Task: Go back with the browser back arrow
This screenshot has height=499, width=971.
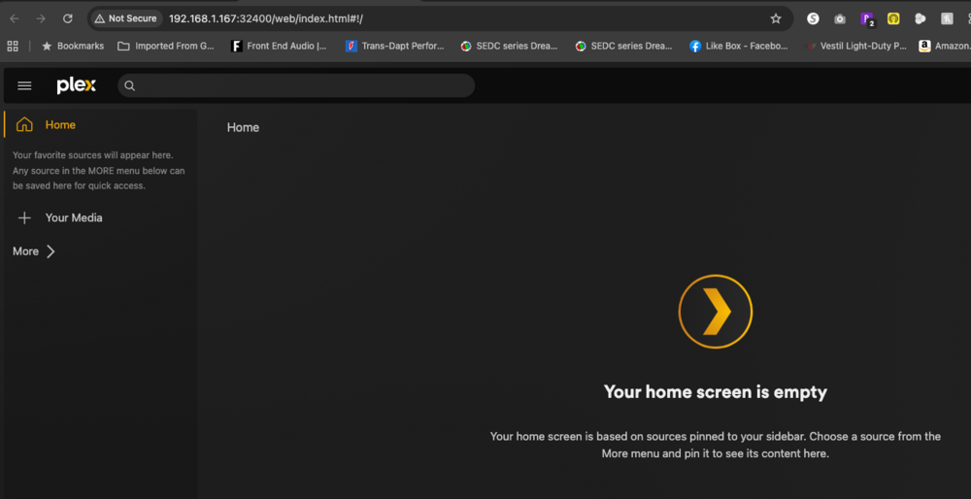Action: click(x=15, y=18)
